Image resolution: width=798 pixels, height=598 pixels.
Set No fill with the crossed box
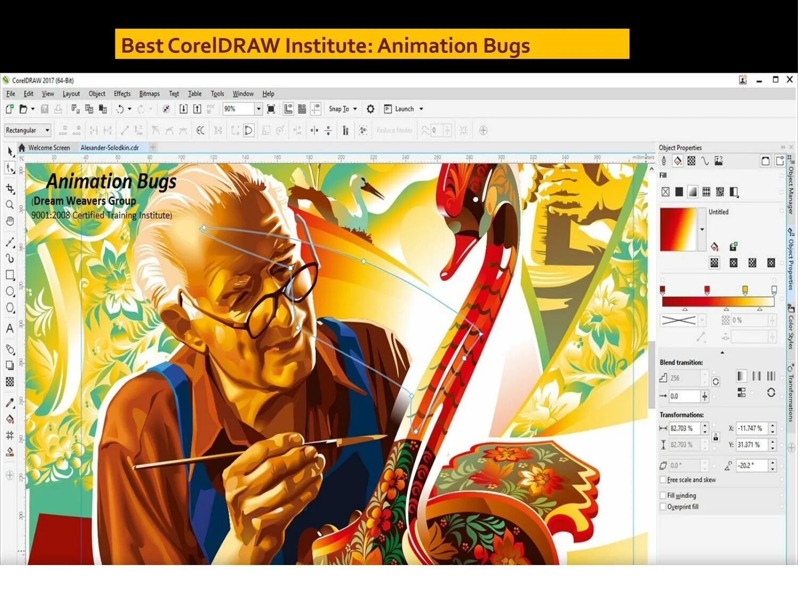click(666, 192)
